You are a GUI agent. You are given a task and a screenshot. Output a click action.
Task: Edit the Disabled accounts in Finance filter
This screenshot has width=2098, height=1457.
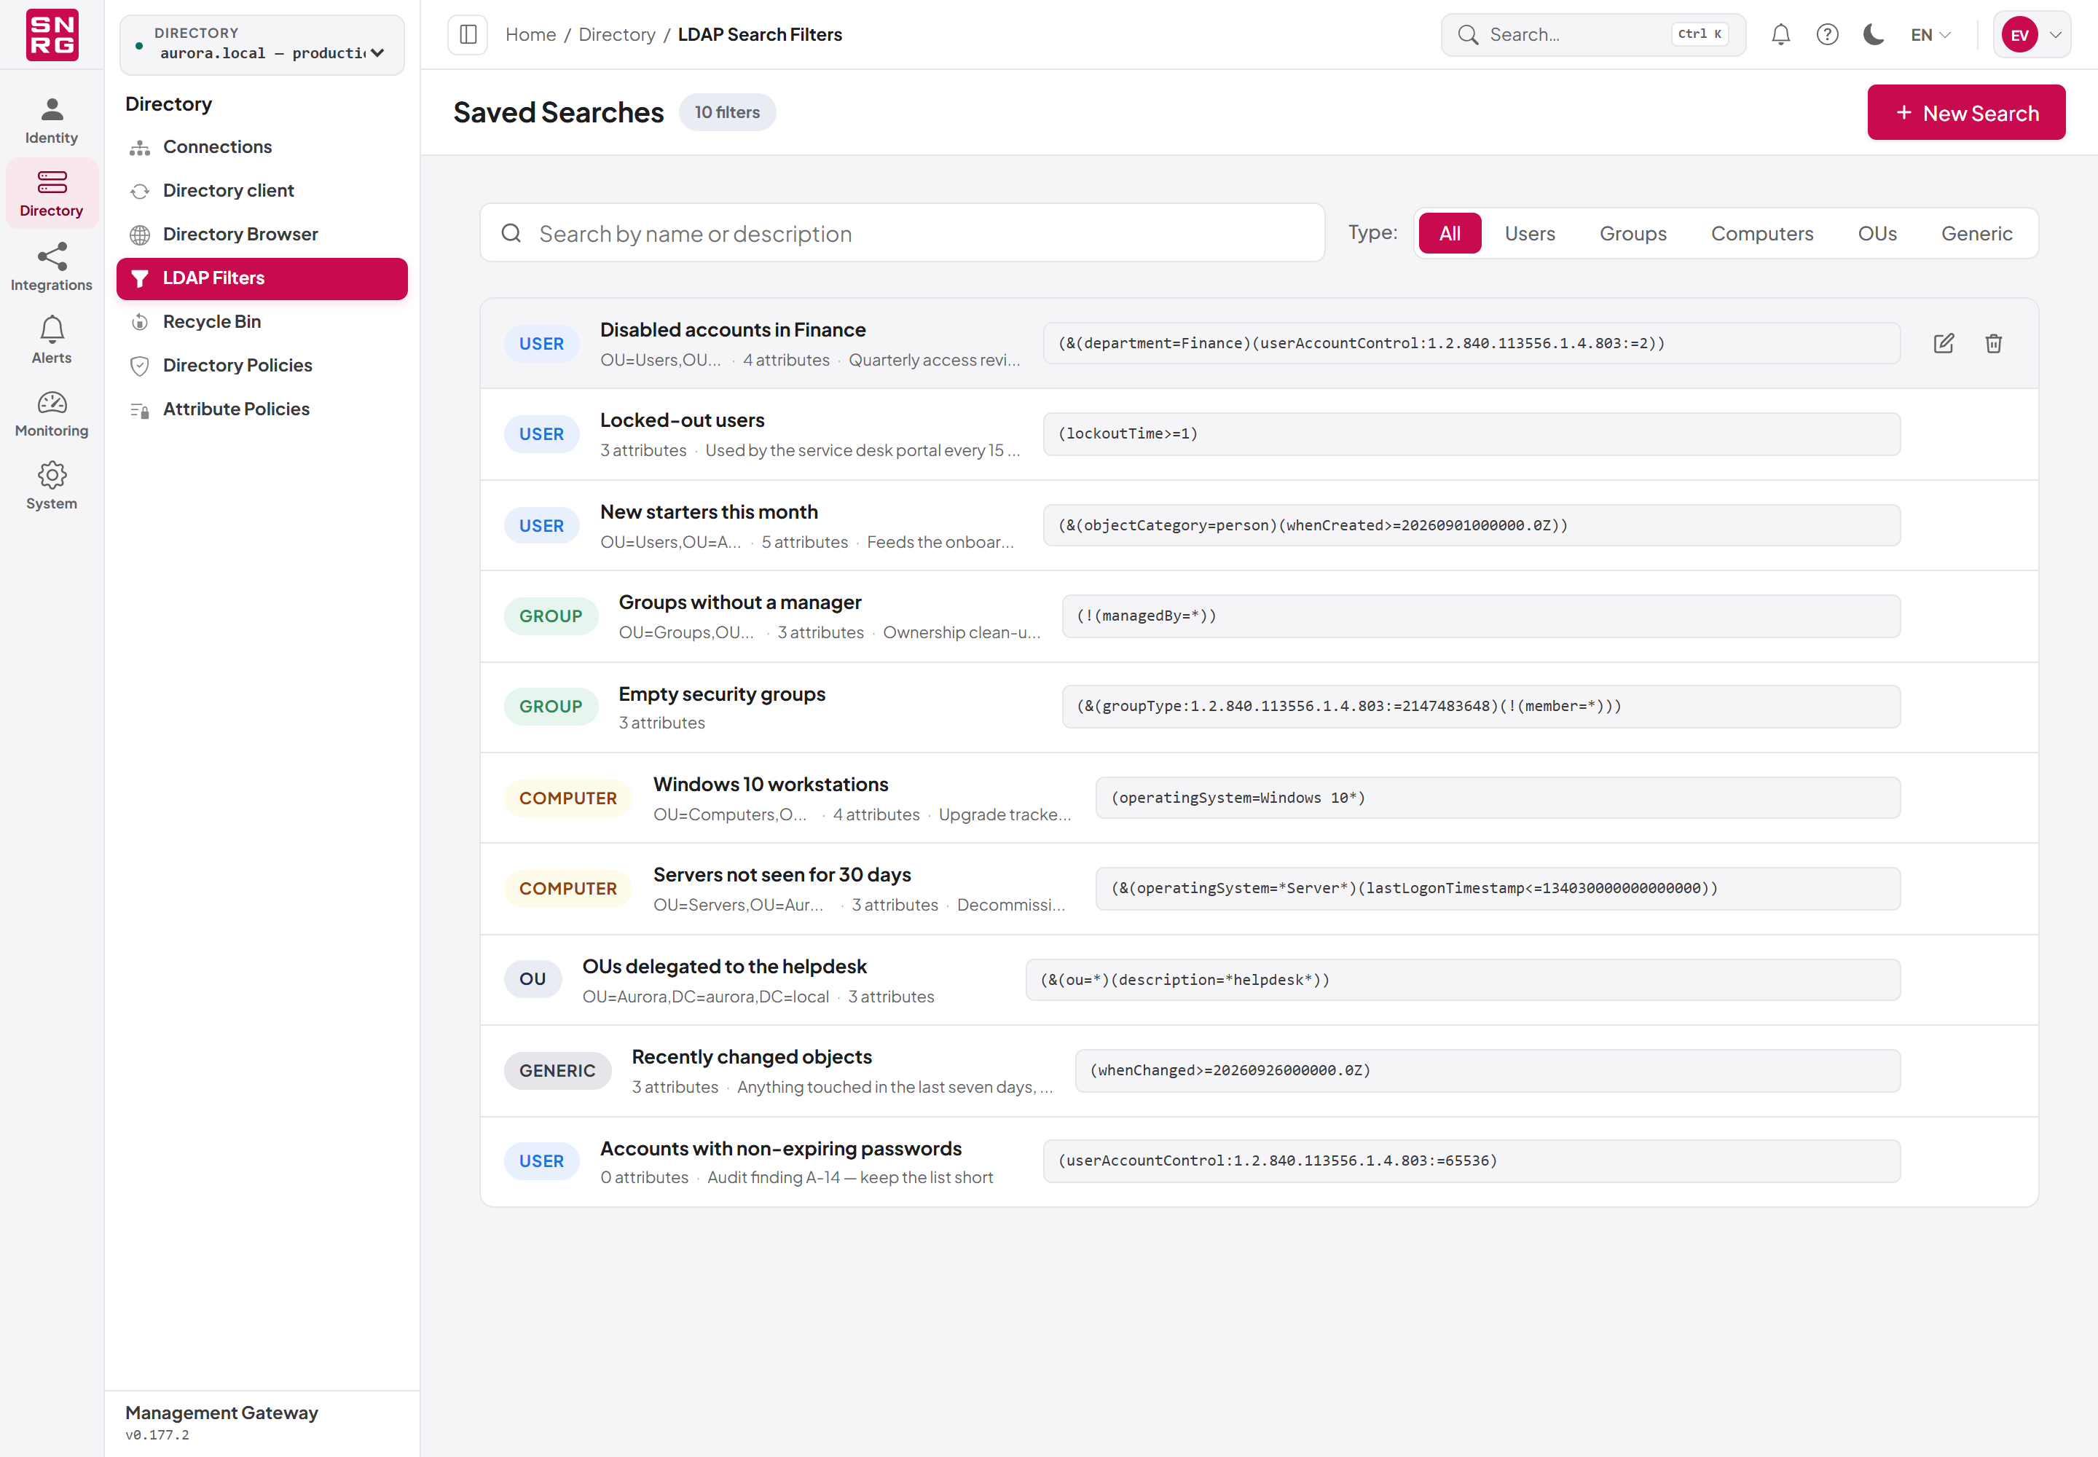click(1944, 343)
